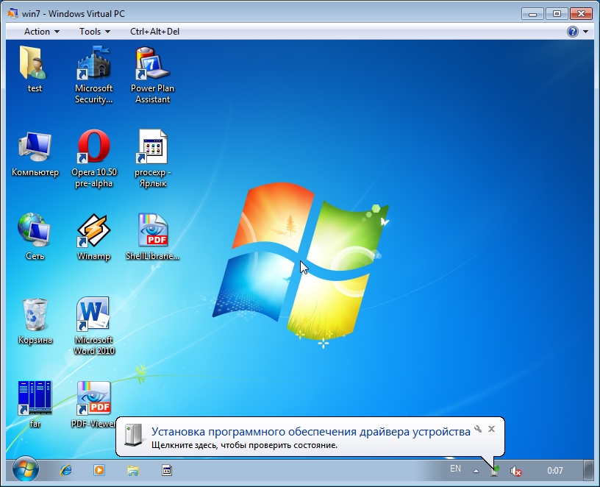
Task: Click the 0:07 taskbar clock
Action: 555,471
